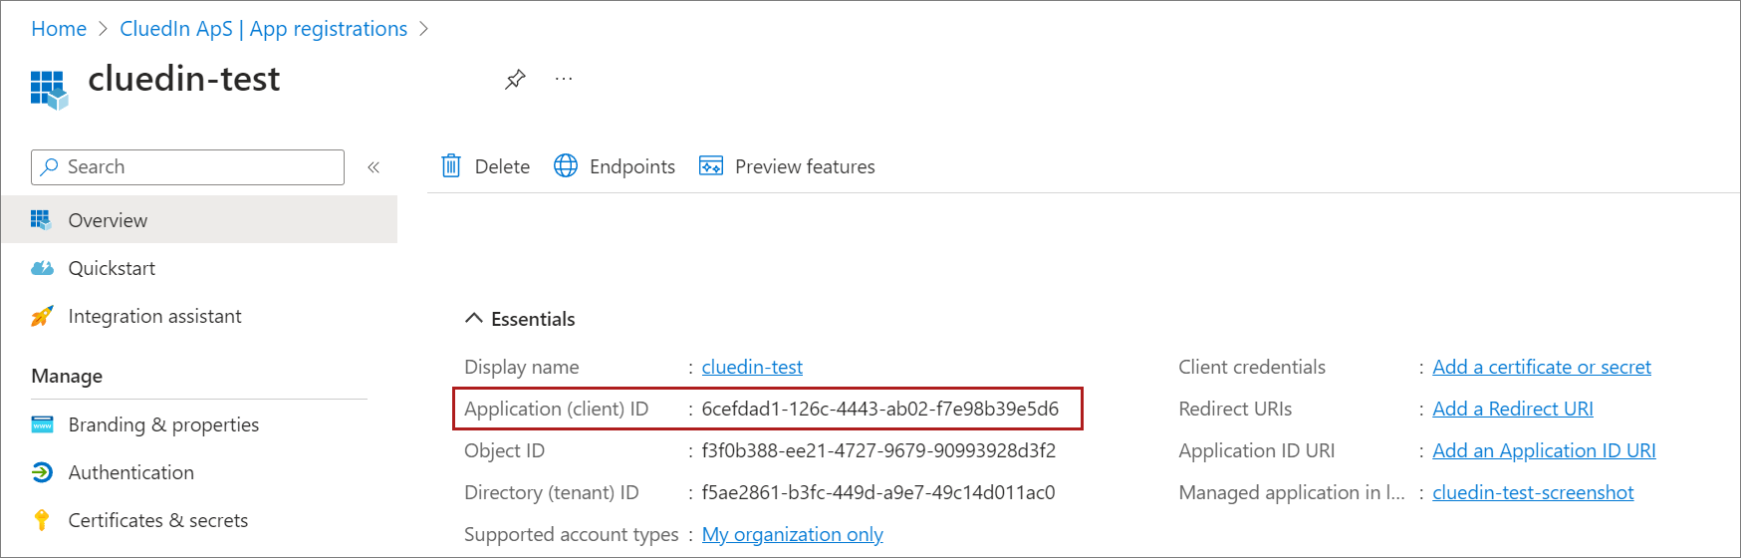Click Add a Redirect URI link

1512,409
